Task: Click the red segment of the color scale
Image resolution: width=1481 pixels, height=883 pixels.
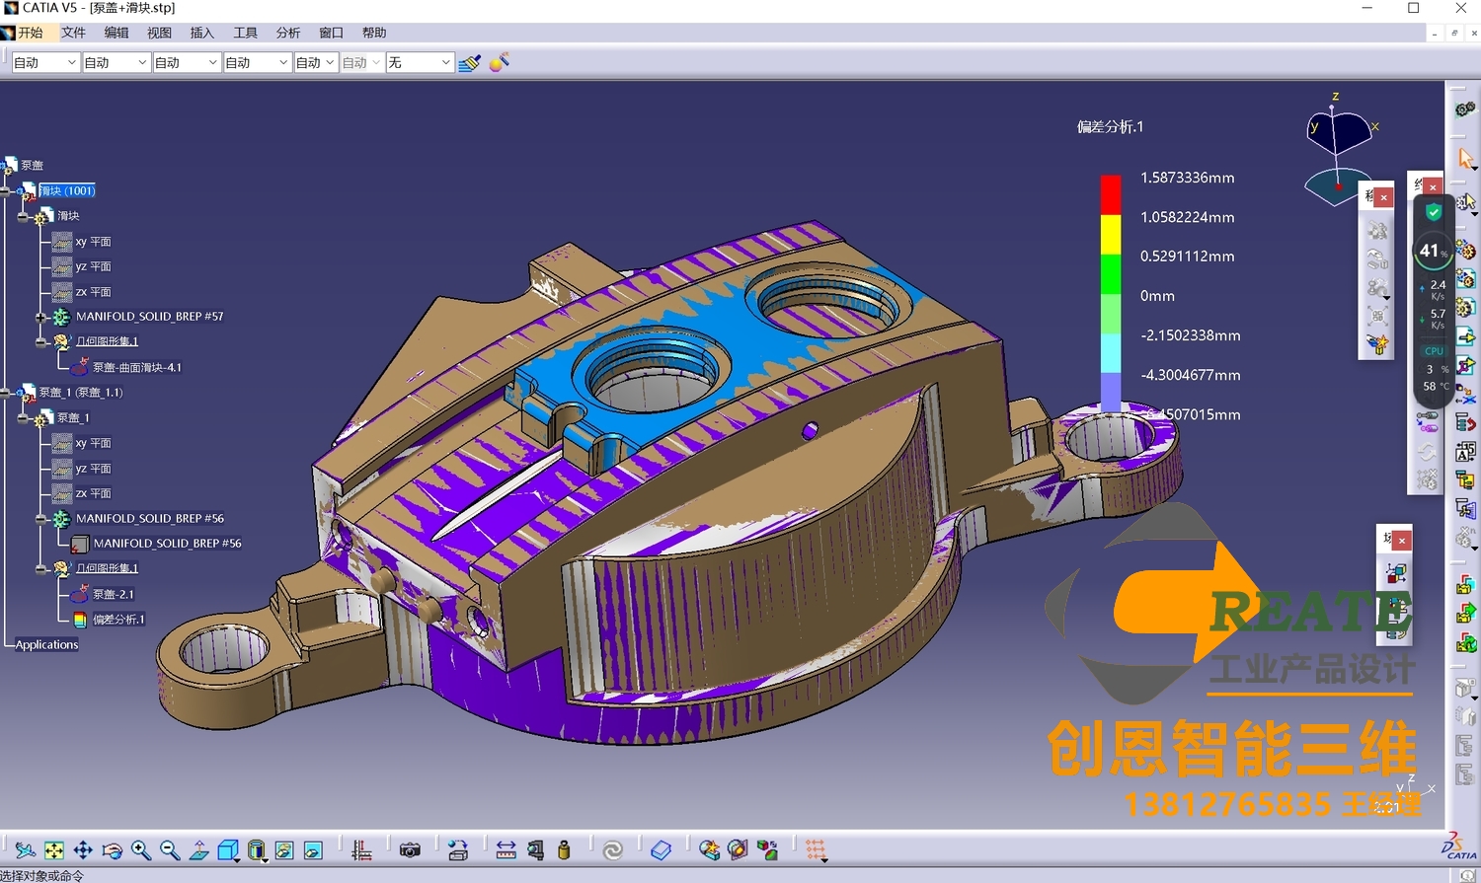Action: pos(1111,193)
